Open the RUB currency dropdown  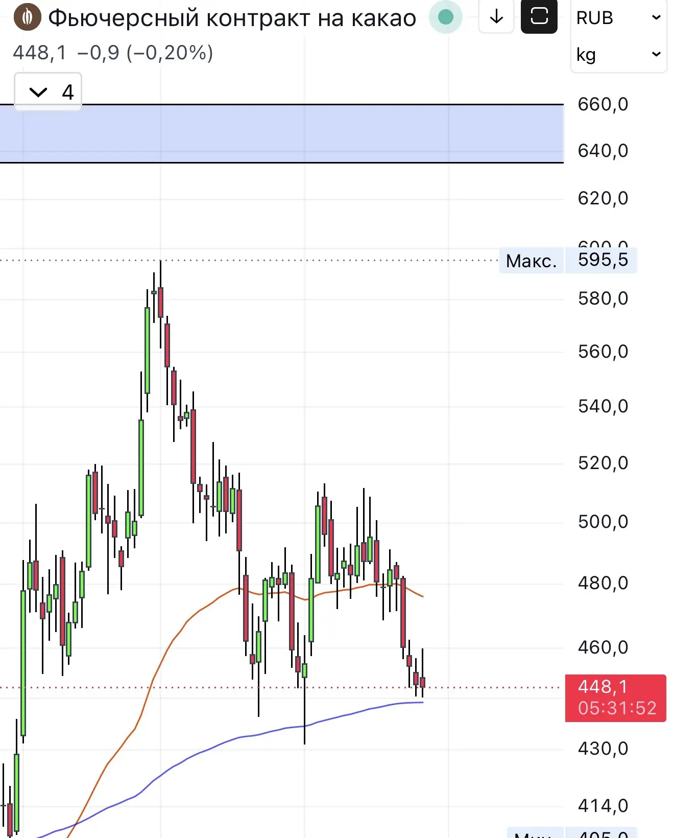coord(618,18)
